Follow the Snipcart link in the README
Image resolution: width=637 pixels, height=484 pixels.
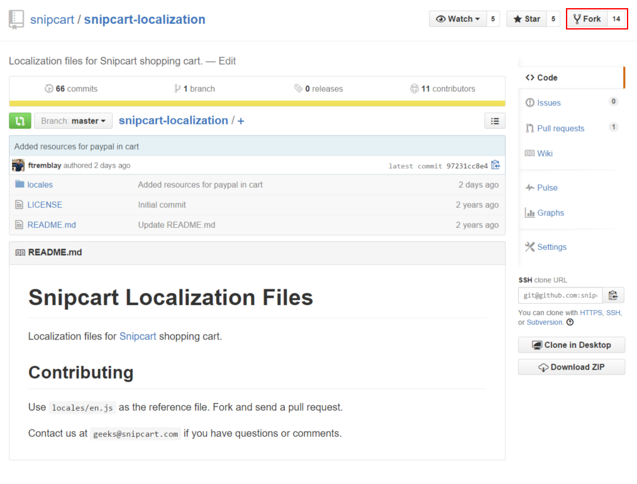(138, 336)
